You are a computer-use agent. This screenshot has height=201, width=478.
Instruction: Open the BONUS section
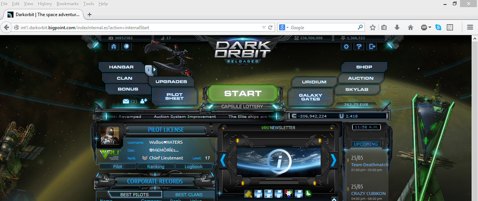tap(128, 89)
